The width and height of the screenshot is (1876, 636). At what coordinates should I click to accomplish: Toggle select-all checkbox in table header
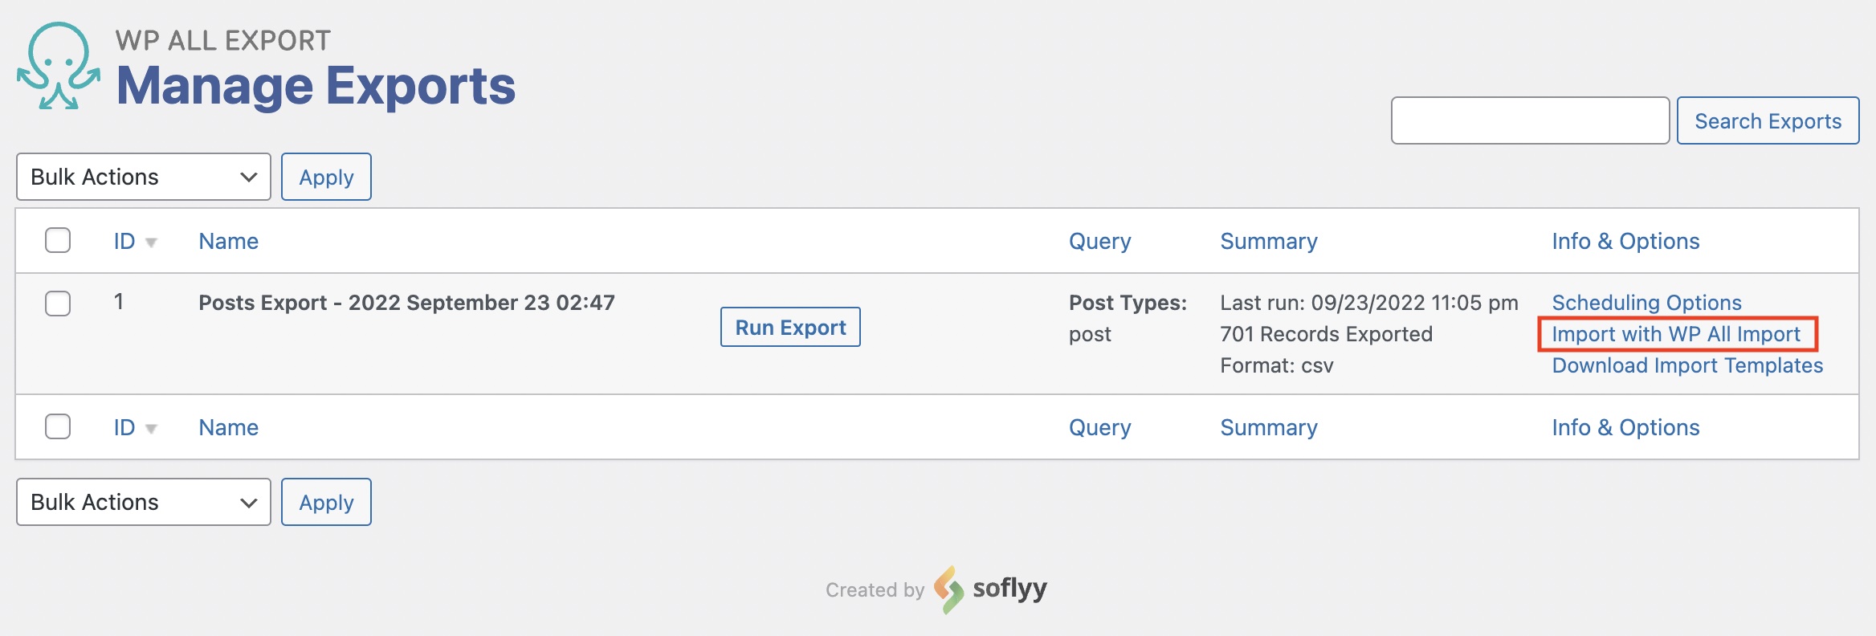click(58, 240)
